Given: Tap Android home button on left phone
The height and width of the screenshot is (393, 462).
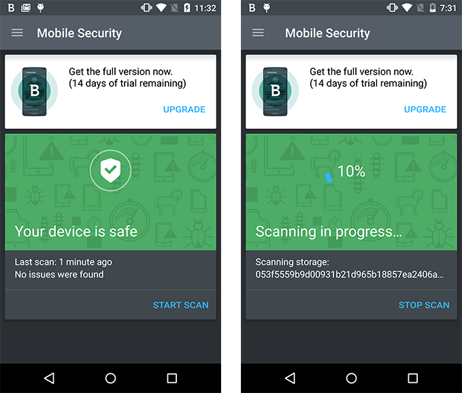Looking at the screenshot, I should [x=110, y=378].
